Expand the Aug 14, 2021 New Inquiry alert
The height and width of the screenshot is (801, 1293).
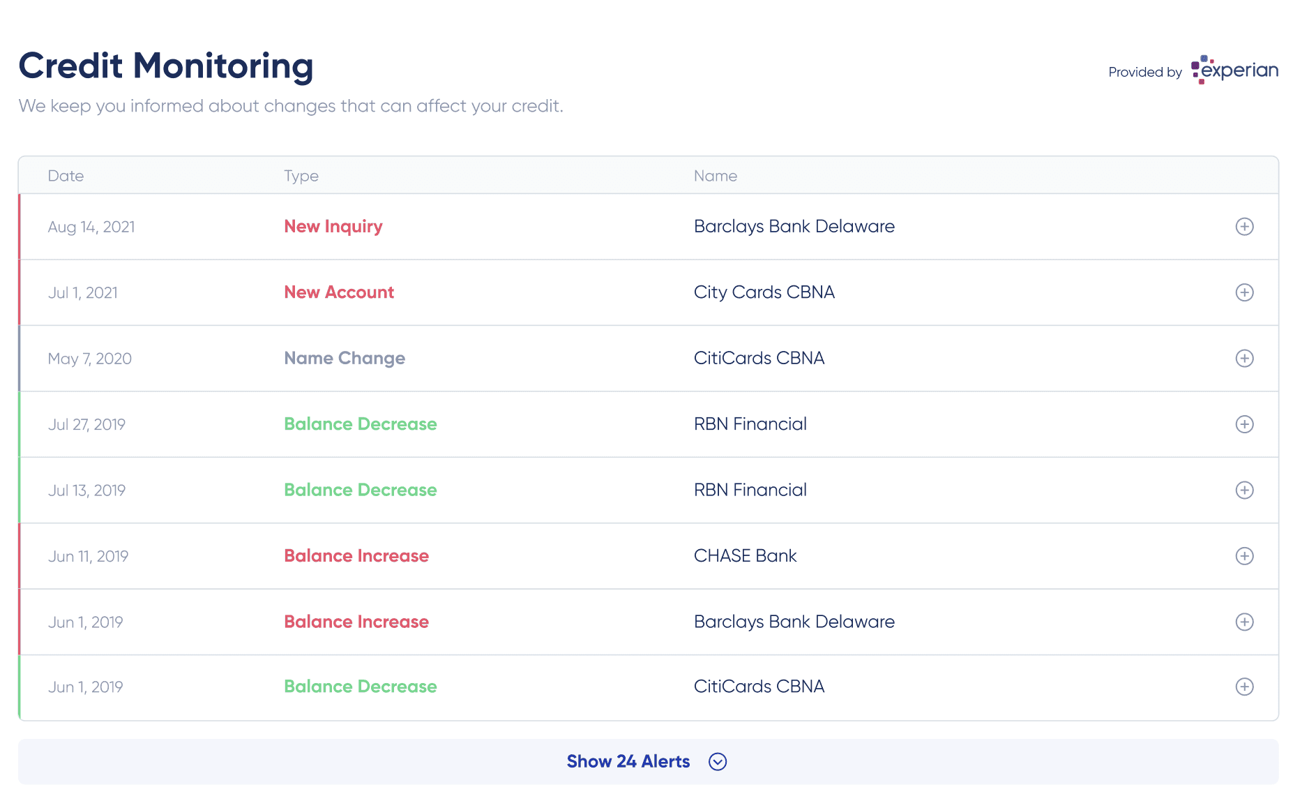click(1244, 227)
